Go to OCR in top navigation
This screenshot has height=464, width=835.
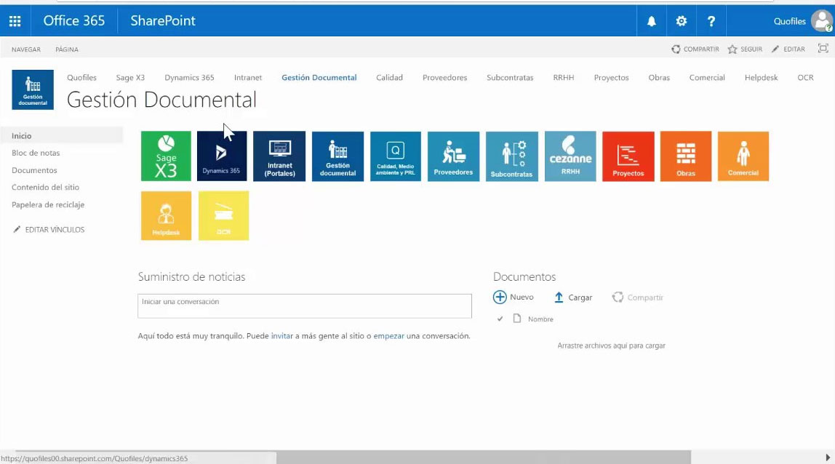[x=805, y=77]
